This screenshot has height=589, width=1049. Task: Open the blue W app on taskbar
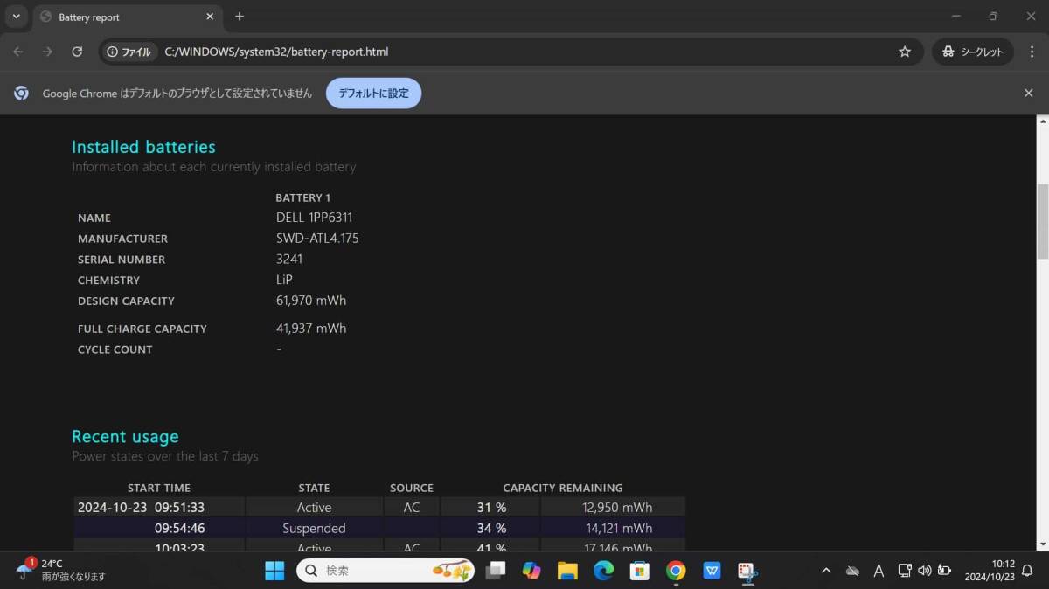(x=712, y=571)
